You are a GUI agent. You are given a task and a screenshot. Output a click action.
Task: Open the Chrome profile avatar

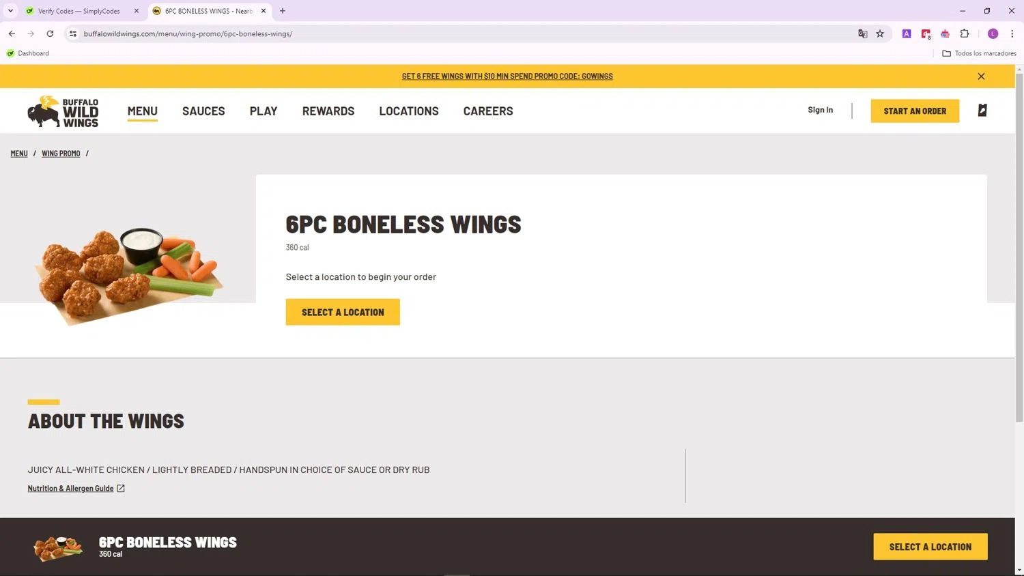993,33
